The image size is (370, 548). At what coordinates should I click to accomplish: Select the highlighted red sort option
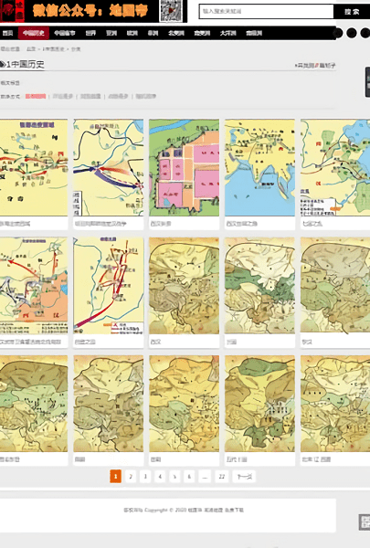click(36, 96)
